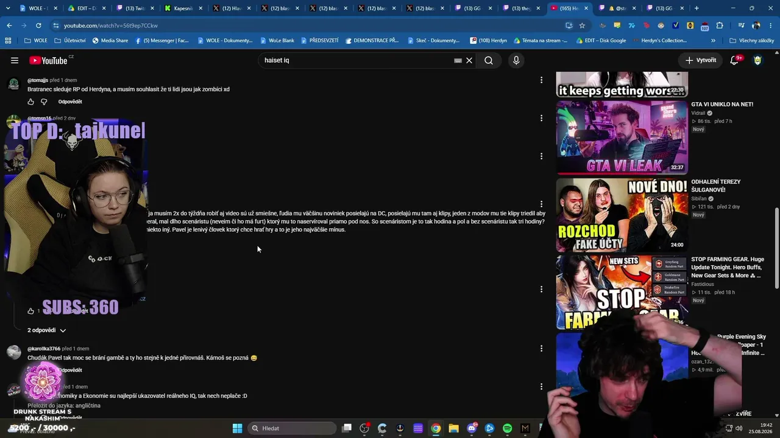Viewport: 780px width, 438px height.
Task: Switch to the EDIT – D browser tab
Action: pyautogui.click(x=86, y=9)
